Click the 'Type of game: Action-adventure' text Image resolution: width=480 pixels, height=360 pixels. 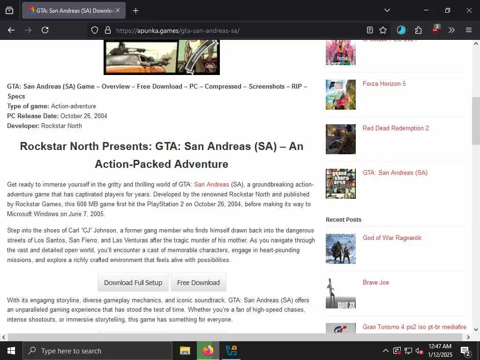pyautogui.click(x=52, y=106)
